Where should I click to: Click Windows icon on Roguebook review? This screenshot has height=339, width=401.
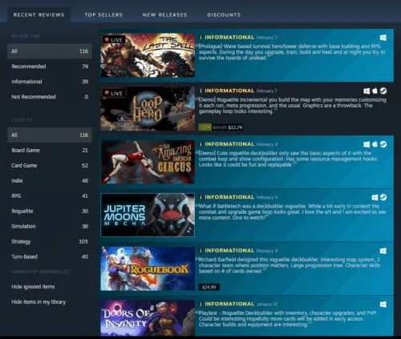(x=383, y=251)
